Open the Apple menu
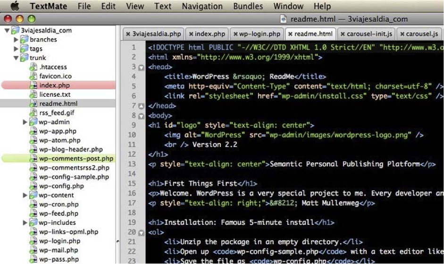This screenshot has height=264, width=444. tap(15, 6)
